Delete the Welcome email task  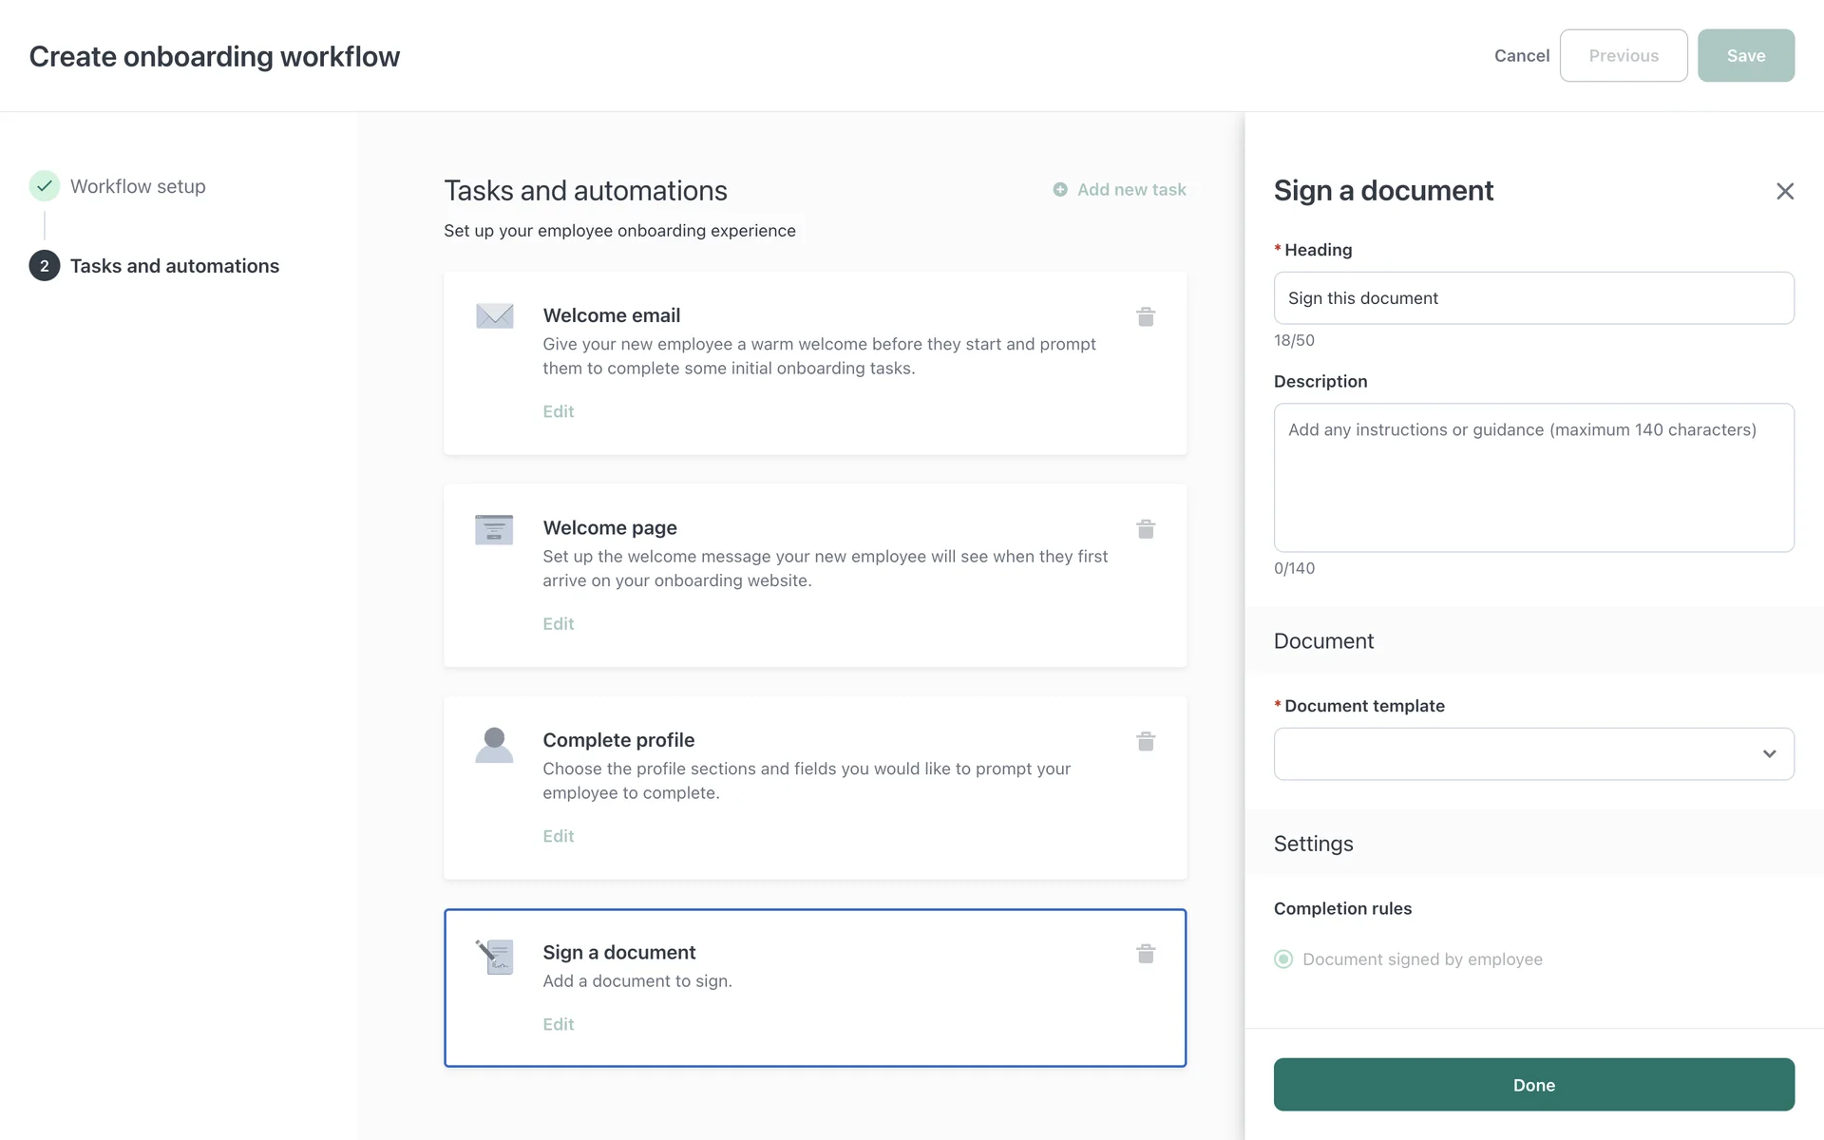tap(1146, 316)
